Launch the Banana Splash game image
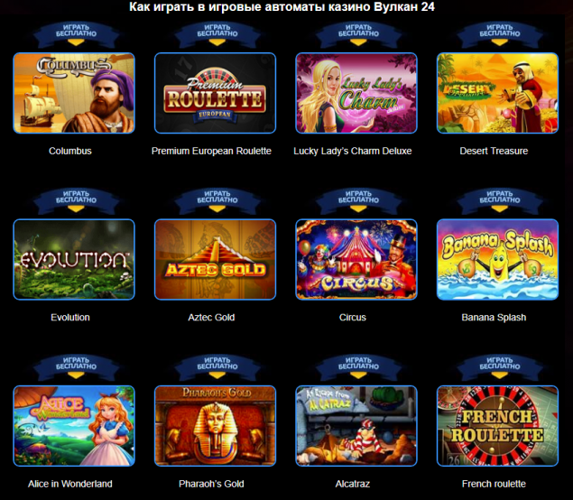 point(498,260)
